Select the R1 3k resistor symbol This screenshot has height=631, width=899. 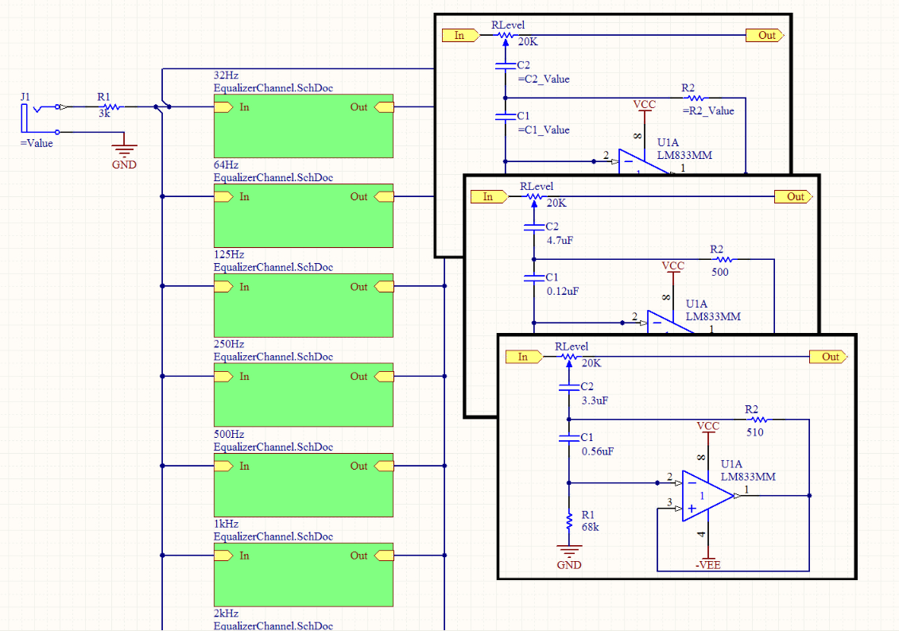click(110, 106)
